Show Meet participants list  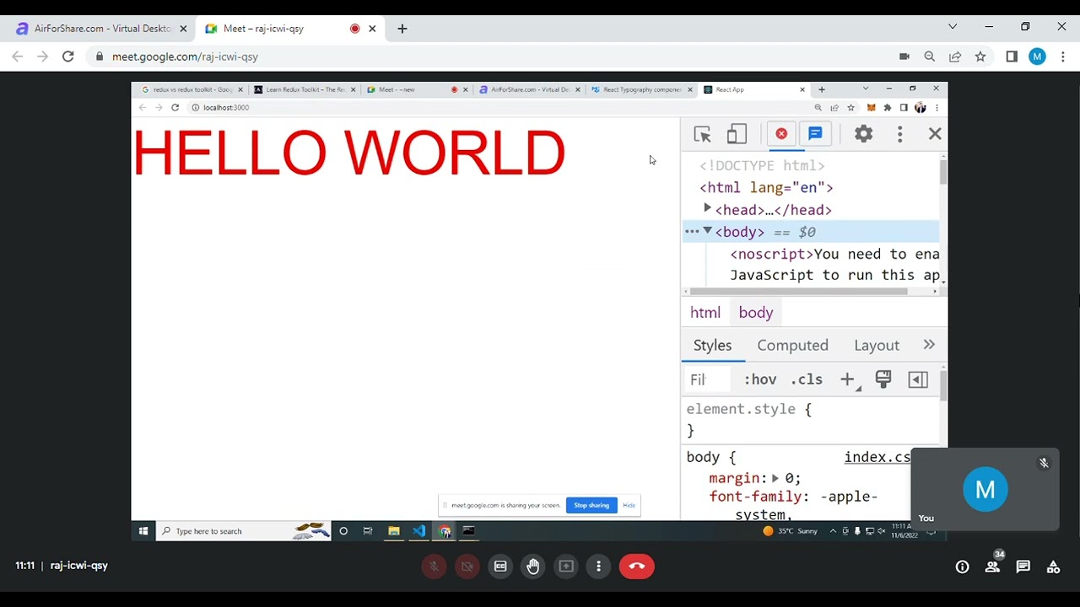[x=992, y=567]
